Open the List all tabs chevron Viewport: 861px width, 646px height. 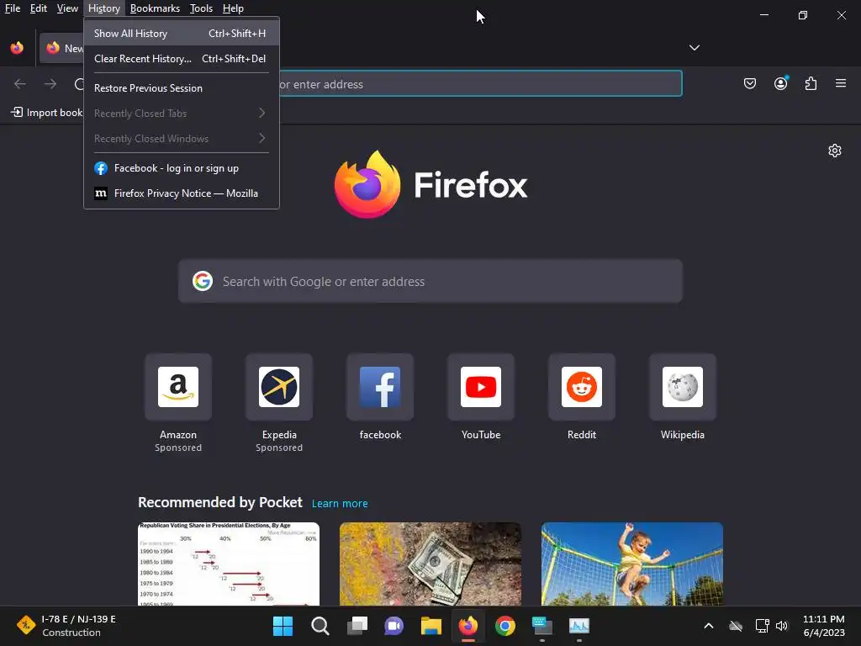click(x=694, y=48)
